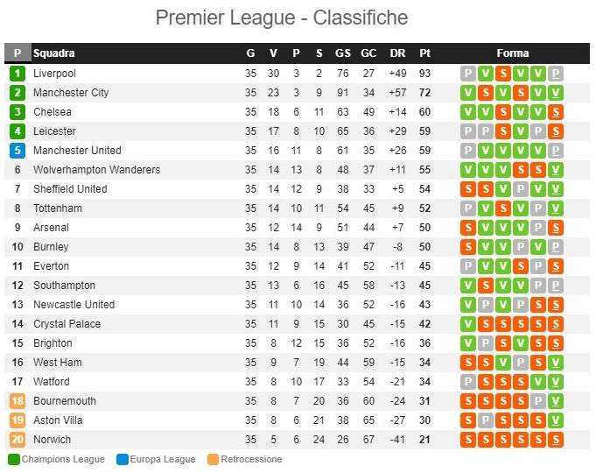The image size is (596, 473).
Task: Click the green Champions League legend swatch
Action: click(14, 459)
